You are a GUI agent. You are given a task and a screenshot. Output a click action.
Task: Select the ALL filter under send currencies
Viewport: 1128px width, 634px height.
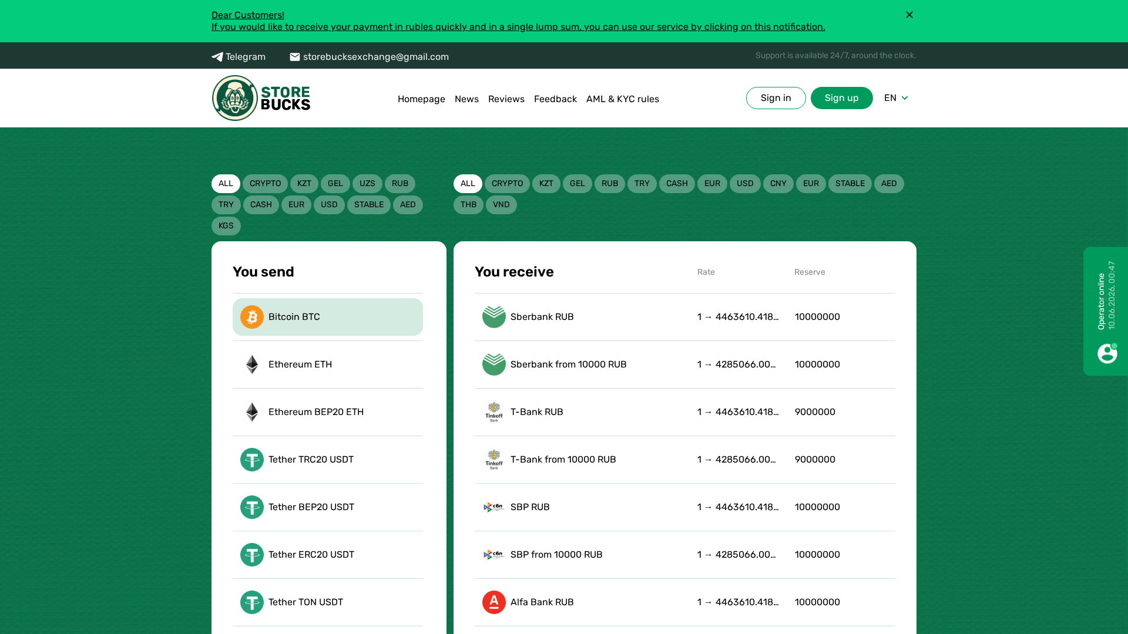click(226, 184)
